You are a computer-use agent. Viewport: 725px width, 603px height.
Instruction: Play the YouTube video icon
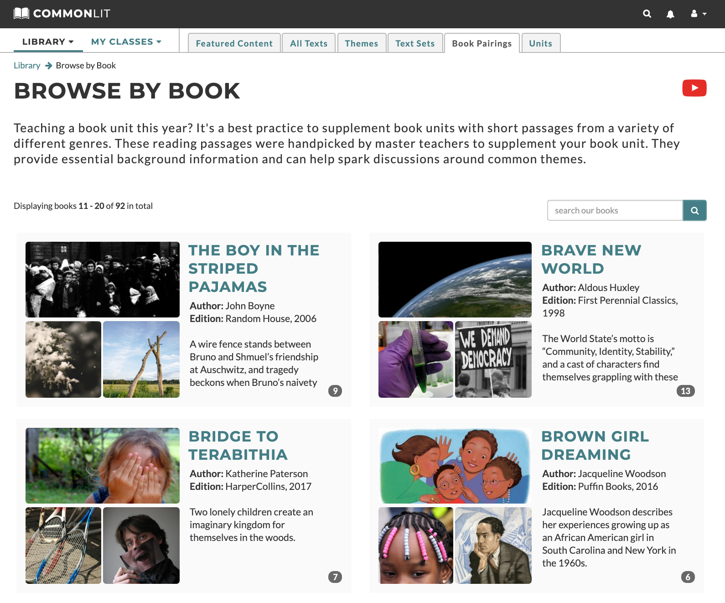(694, 88)
